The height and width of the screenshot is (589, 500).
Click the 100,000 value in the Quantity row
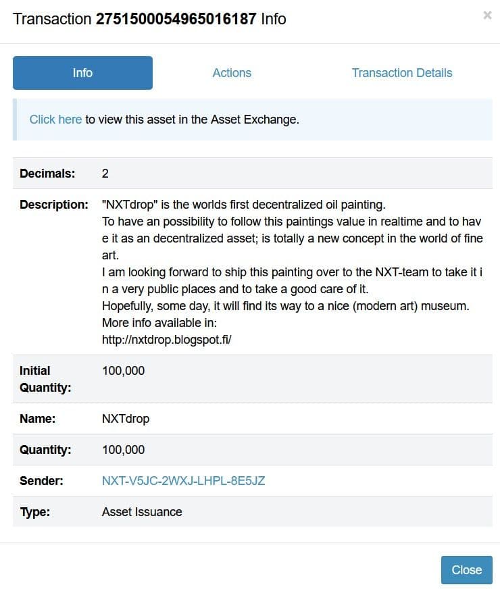123,450
